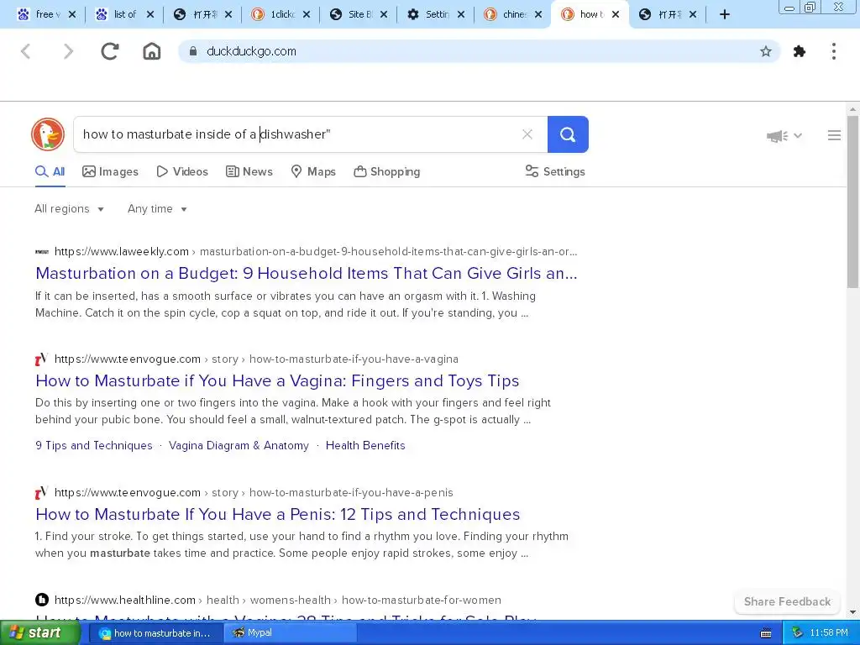Image resolution: width=860 pixels, height=645 pixels.
Task: Close the 'chine' tab
Action: click(x=538, y=15)
